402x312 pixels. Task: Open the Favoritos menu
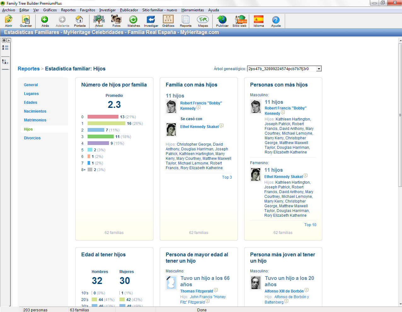point(88,10)
